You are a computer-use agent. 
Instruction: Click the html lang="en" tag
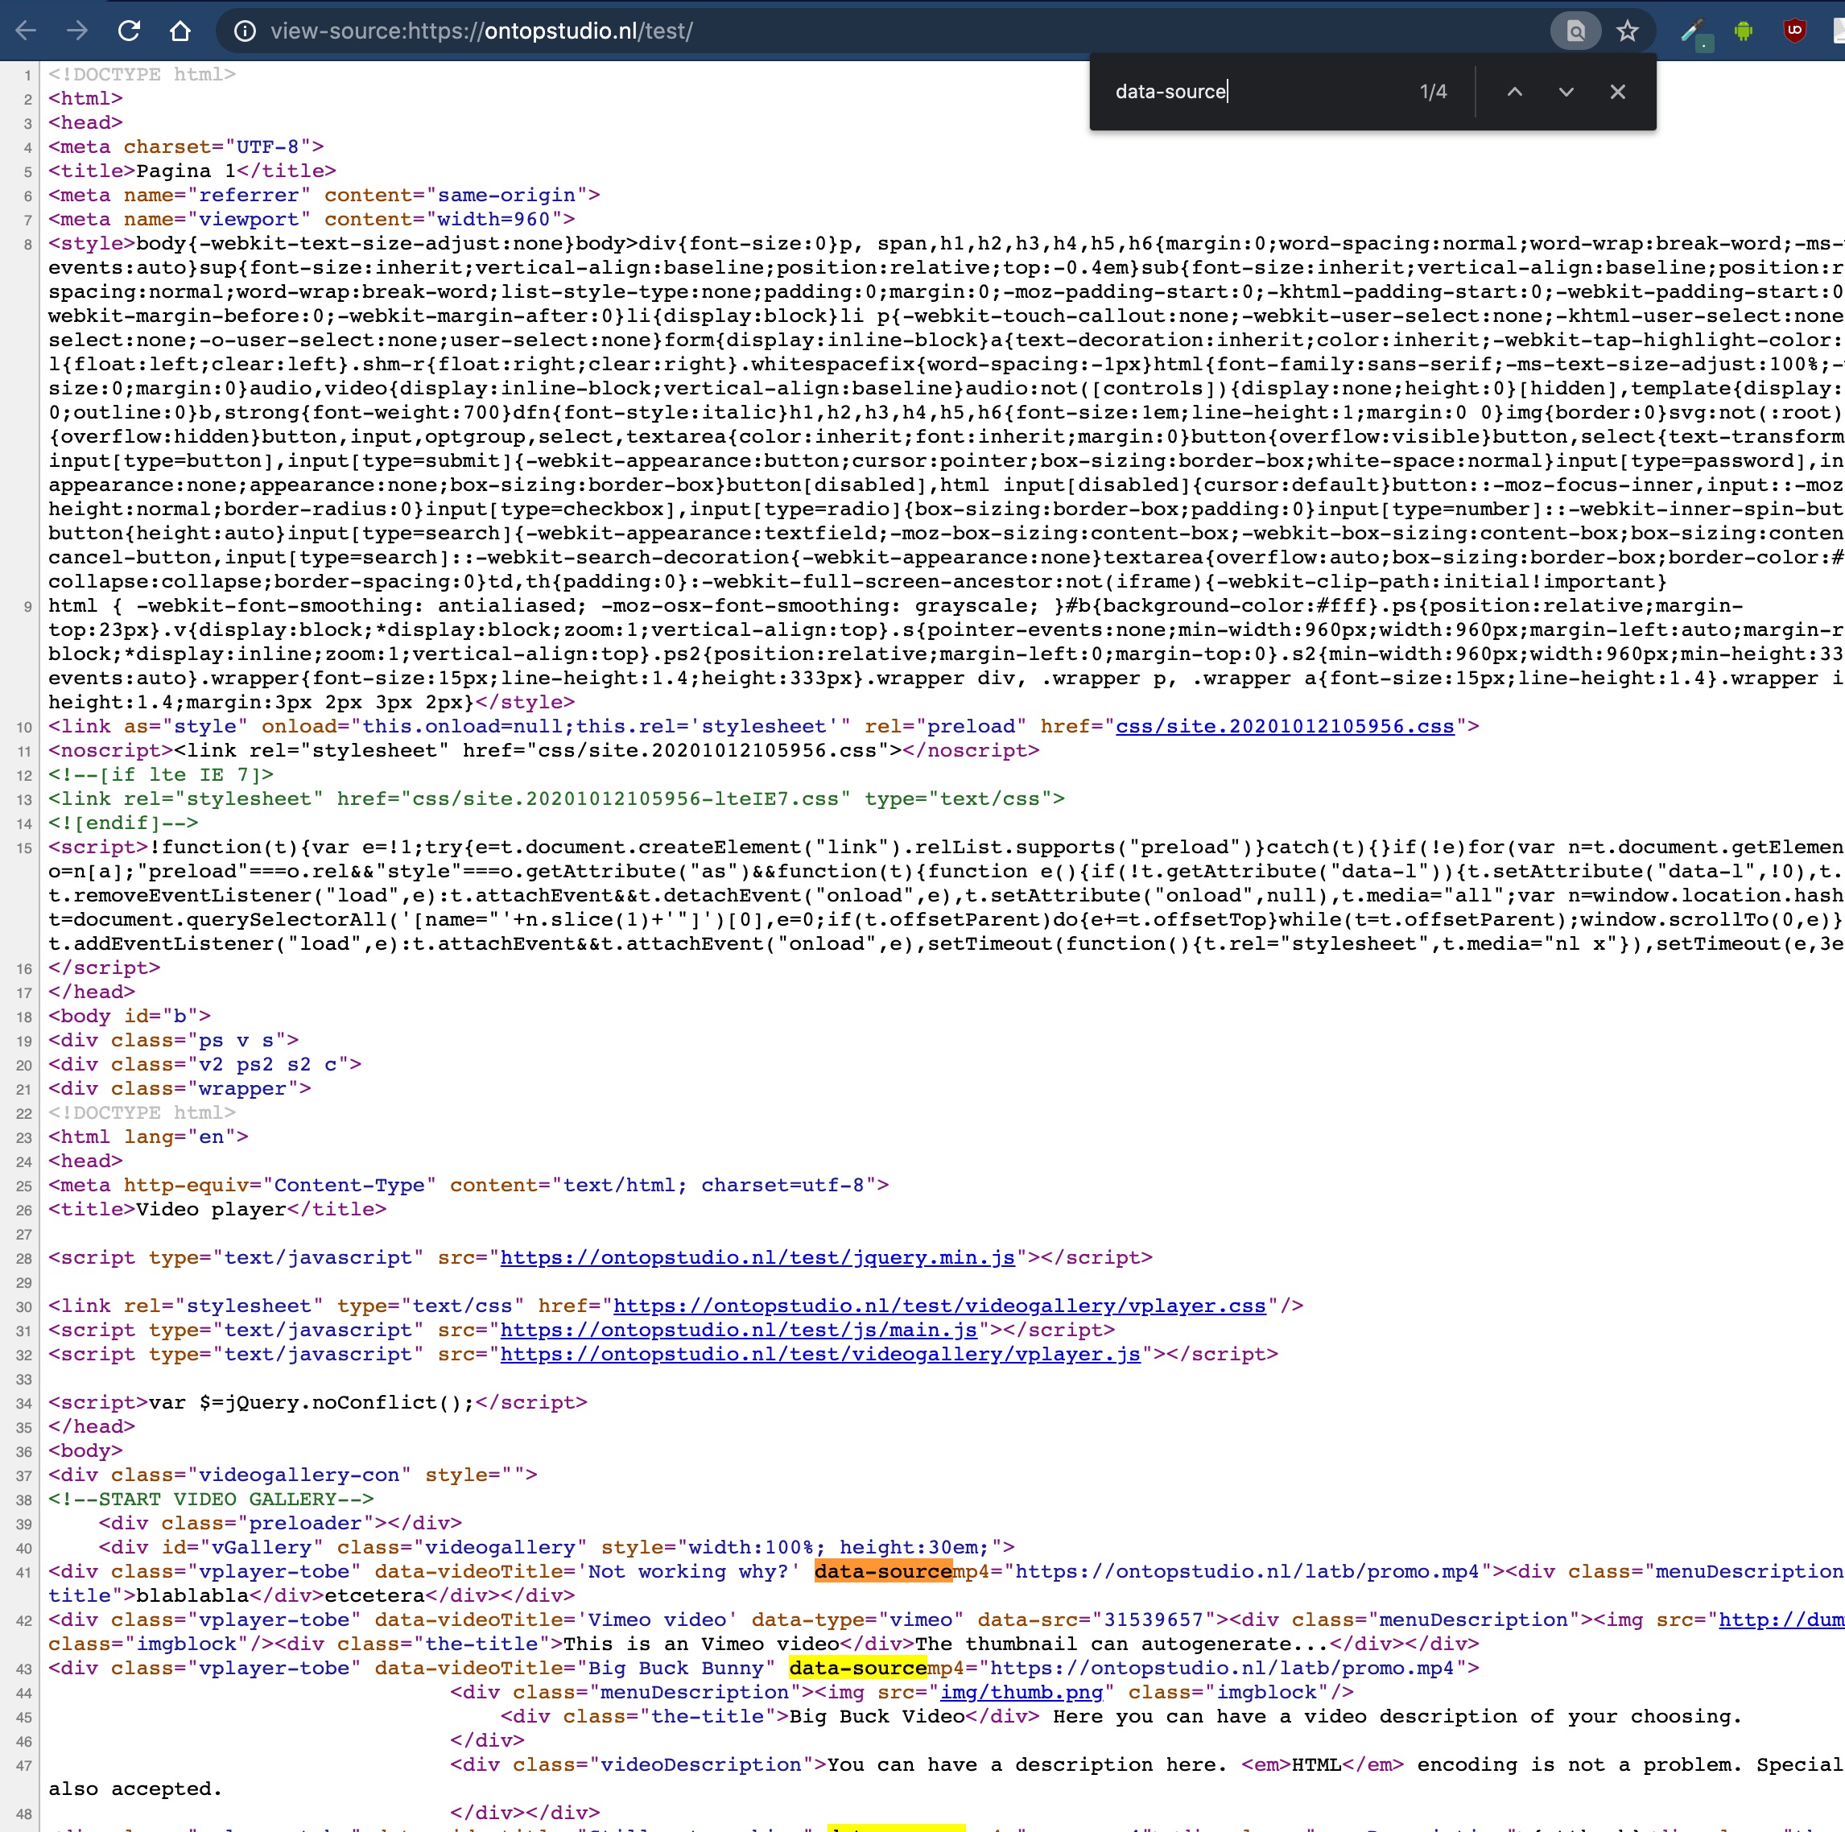point(149,1136)
